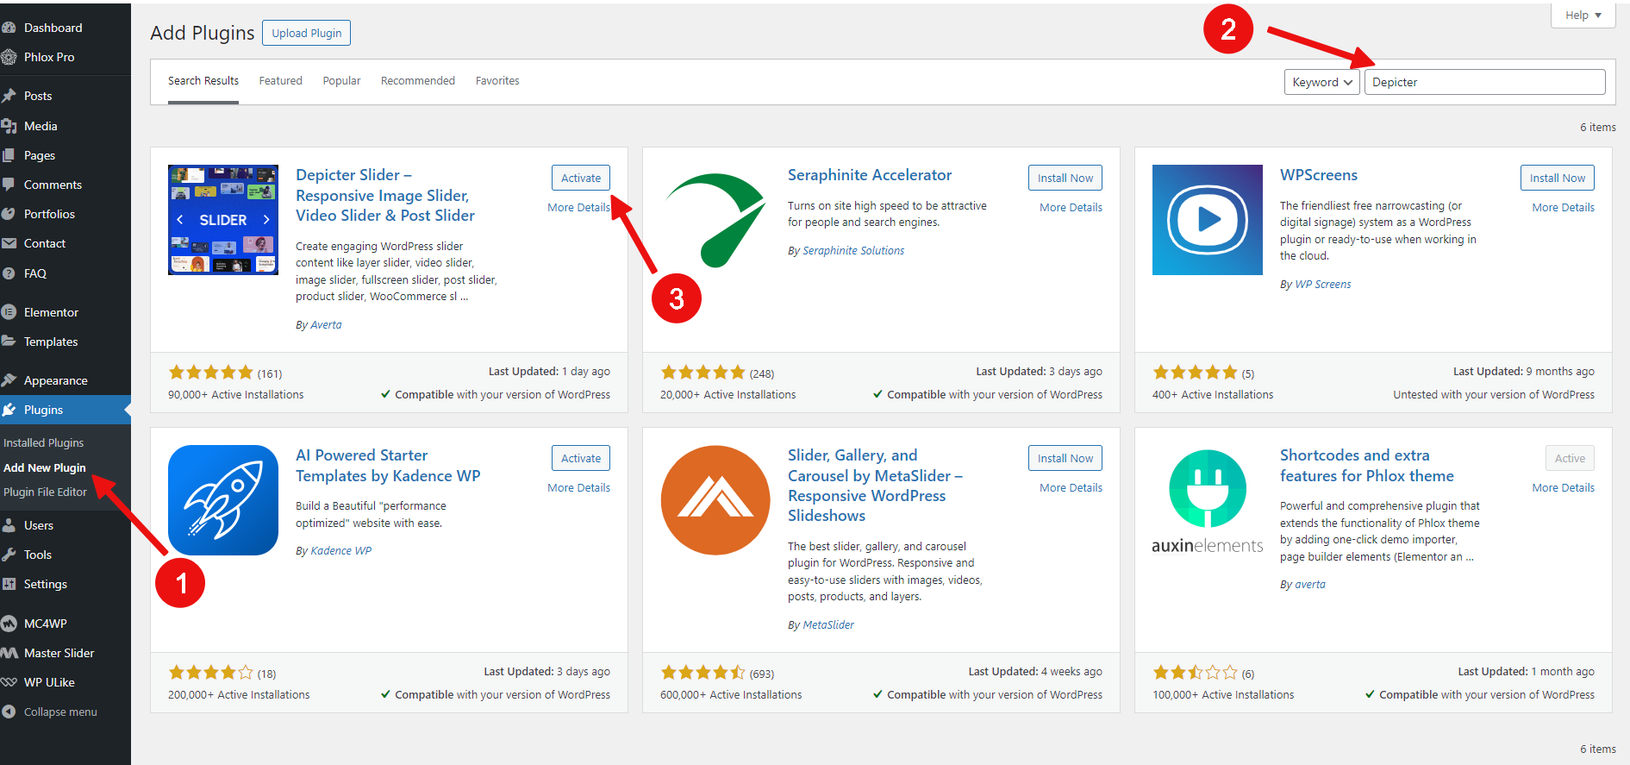This screenshot has width=1630, height=765.
Task: Click the Comments bubble icon
Action: 9,185
